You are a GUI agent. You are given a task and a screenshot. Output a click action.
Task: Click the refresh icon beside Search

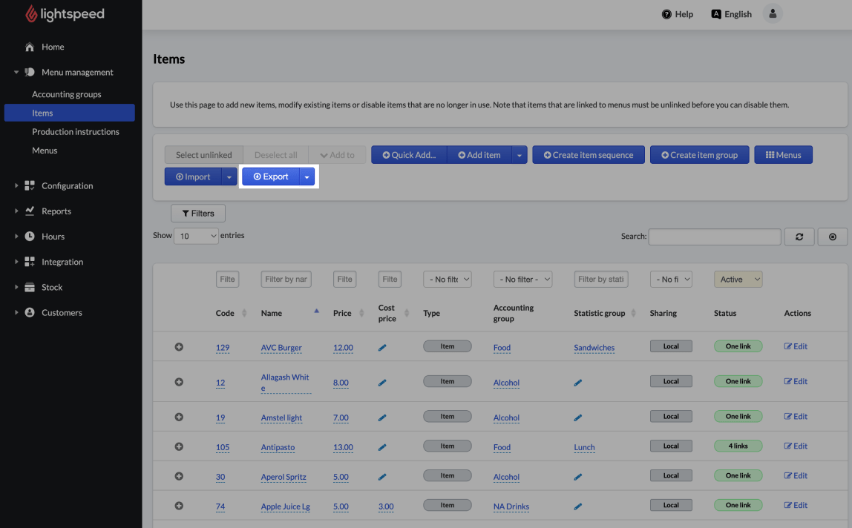point(799,237)
